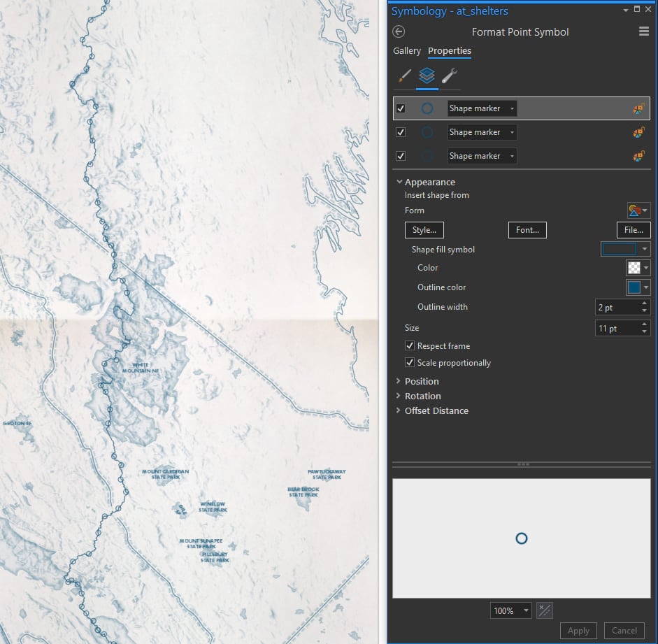
Task: Select the Properties tab
Action: pos(449,51)
